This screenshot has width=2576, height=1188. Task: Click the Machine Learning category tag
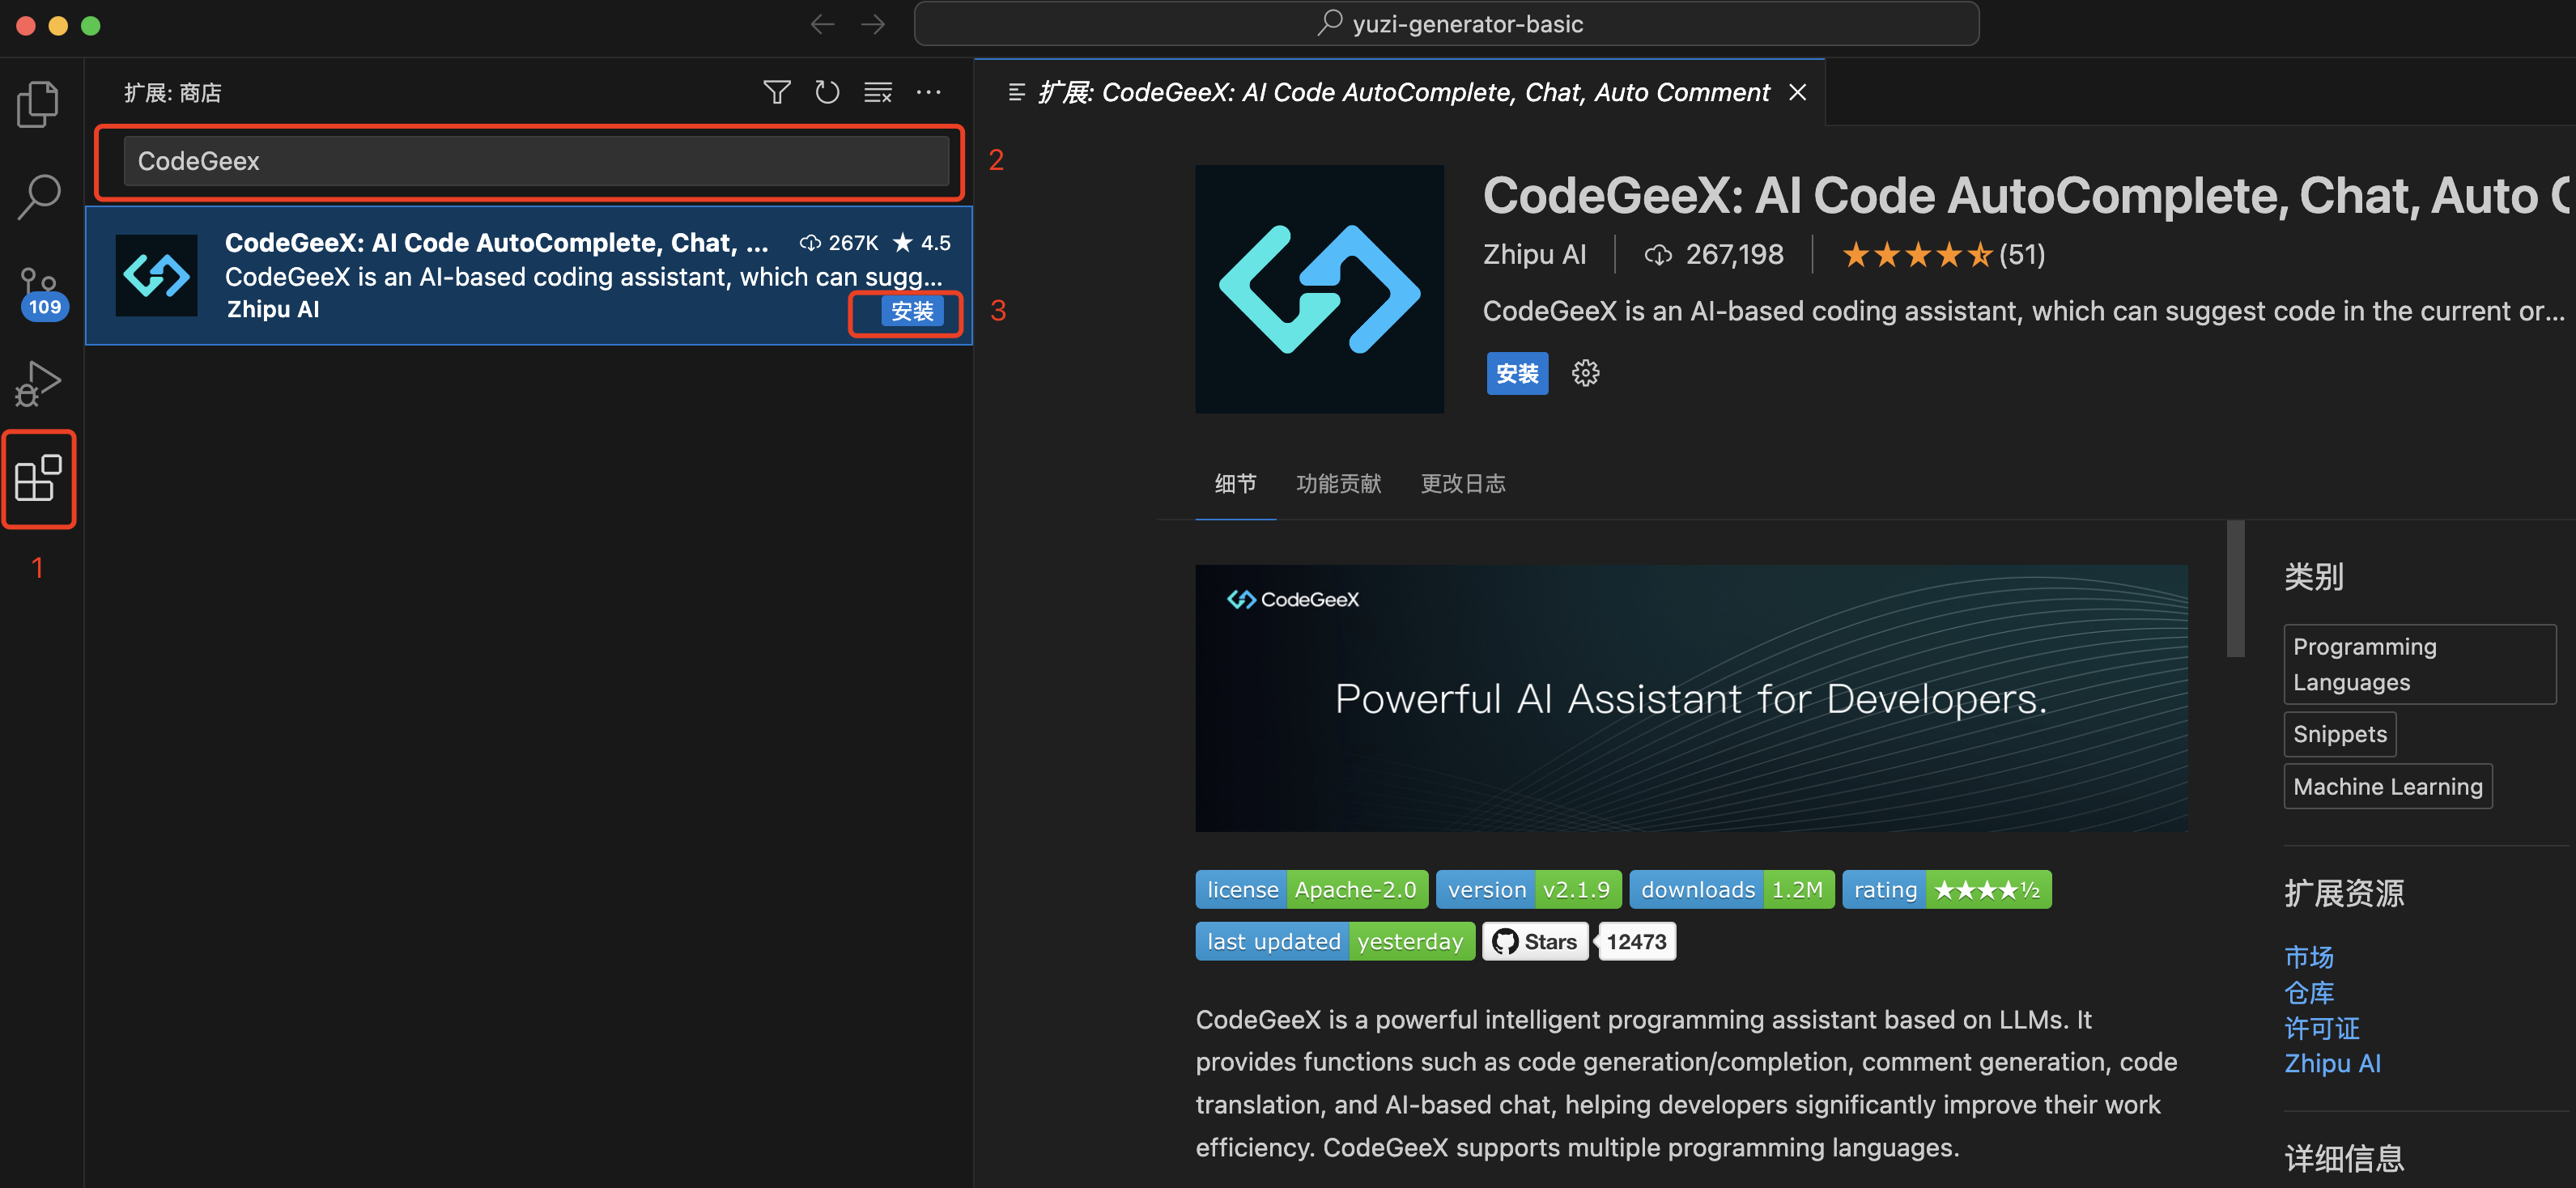[2387, 787]
